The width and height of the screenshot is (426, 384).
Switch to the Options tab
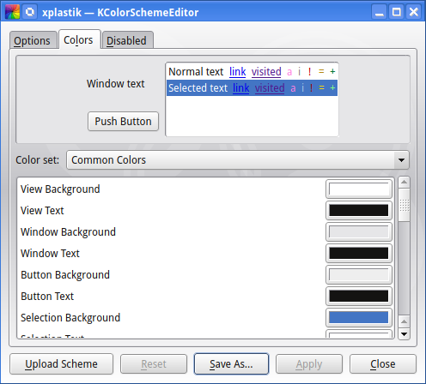[33, 40]
